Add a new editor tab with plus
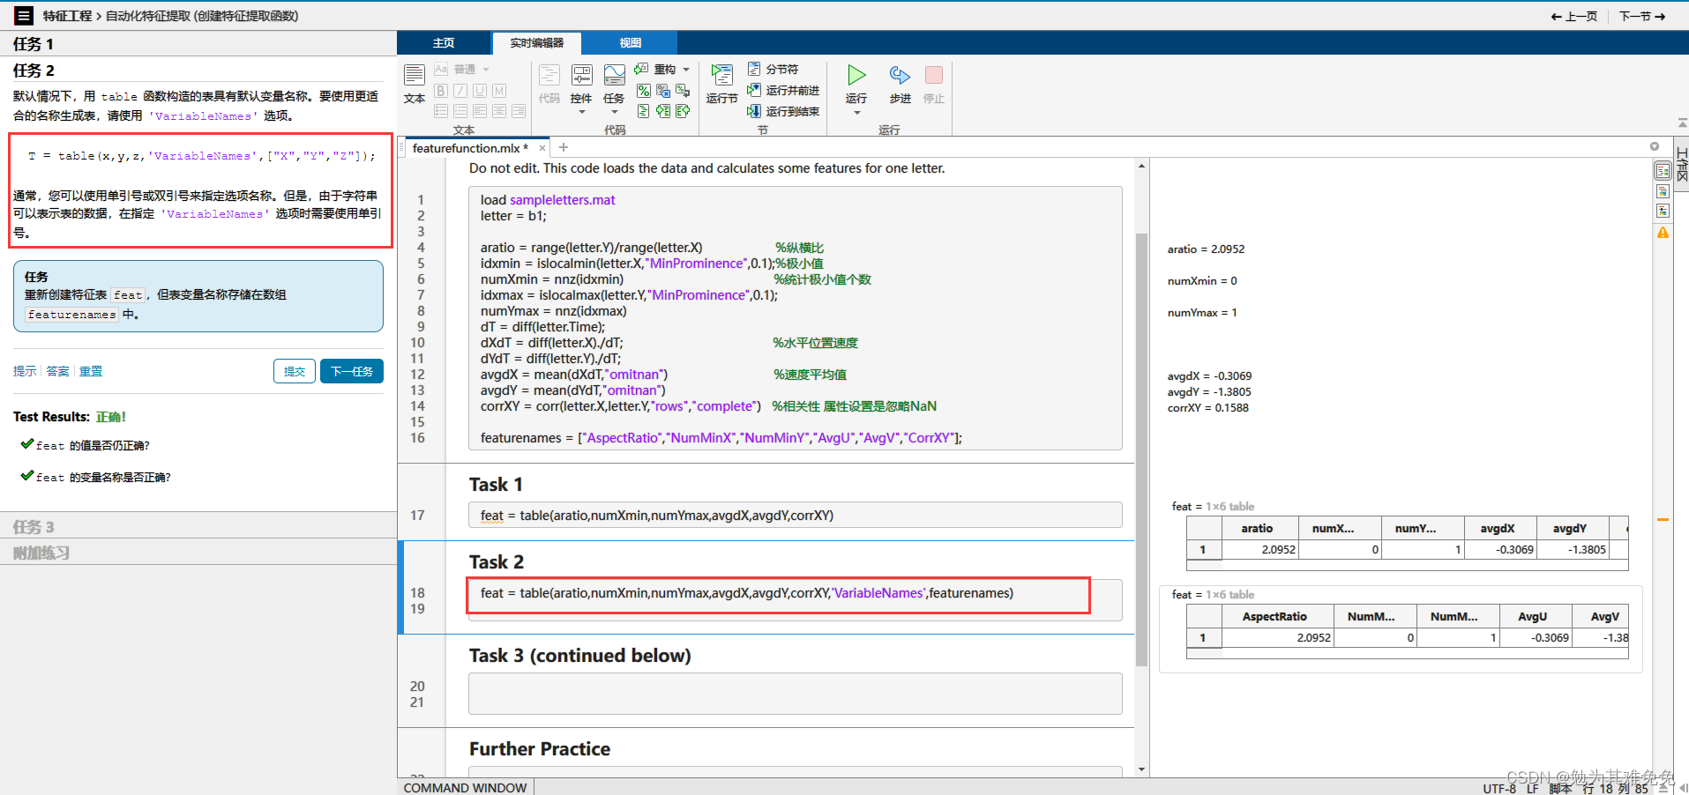The width and height of the screenshot is (1689, 795). [564, 147]
